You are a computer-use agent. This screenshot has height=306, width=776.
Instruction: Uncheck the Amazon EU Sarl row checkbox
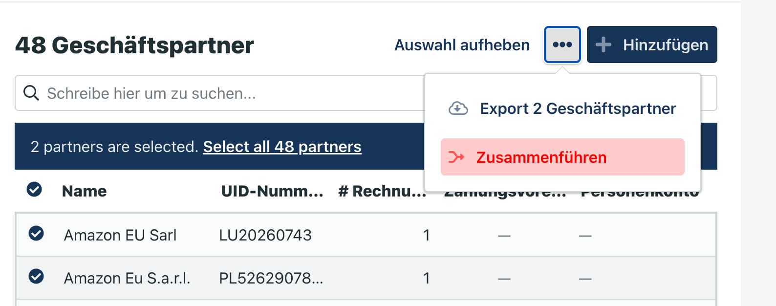[36, 234]
